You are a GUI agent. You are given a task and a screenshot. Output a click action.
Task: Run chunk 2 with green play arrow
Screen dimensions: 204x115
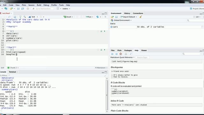click(x=105, y=50)
